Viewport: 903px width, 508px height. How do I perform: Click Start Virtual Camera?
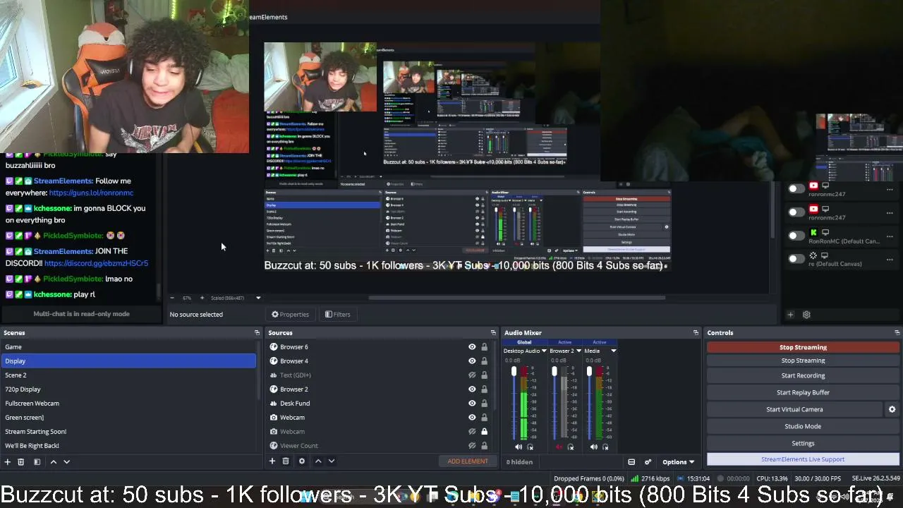[x=794, y=409]
